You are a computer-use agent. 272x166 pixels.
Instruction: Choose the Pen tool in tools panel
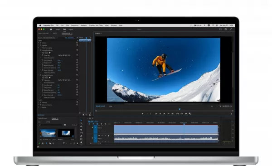click(x=81, y=136)
